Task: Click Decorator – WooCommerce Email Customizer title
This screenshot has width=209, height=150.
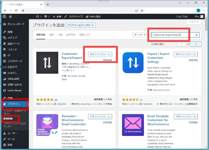Action: point(74,120)
